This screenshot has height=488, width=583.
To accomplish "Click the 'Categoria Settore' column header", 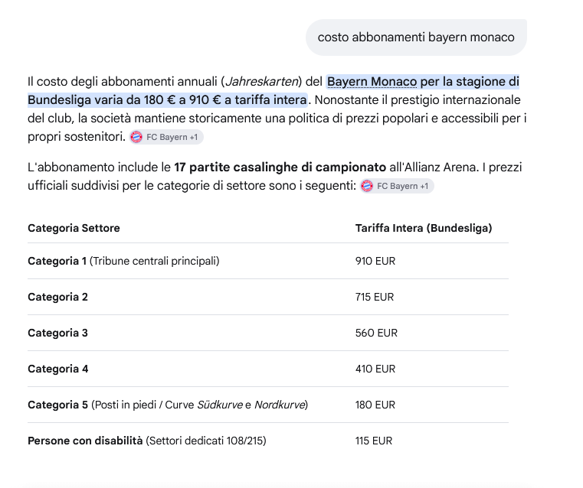I will pos(74,228).
